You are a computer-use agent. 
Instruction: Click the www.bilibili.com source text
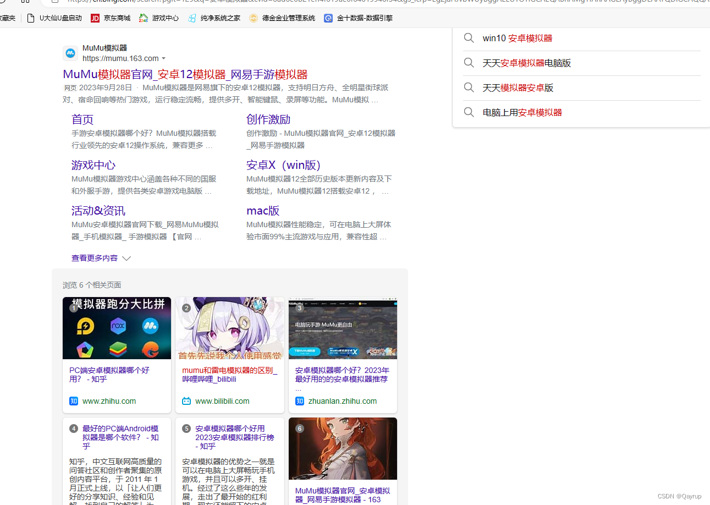[x=222, y=401]
